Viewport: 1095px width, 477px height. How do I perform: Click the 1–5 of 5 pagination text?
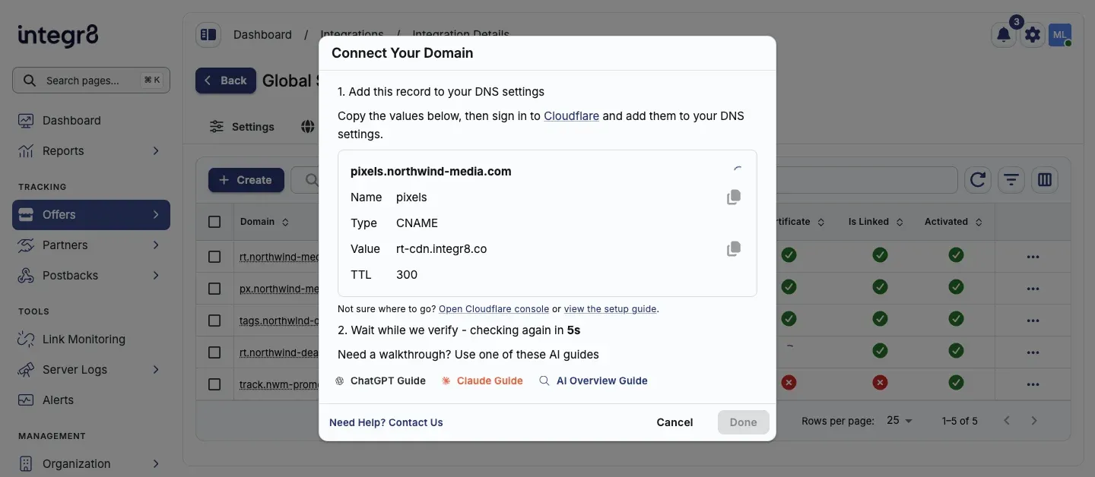(960, 421)
